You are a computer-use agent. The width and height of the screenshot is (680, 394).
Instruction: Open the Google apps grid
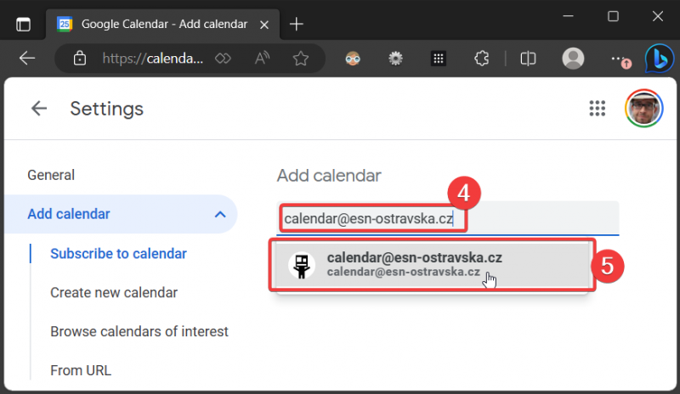597,109
